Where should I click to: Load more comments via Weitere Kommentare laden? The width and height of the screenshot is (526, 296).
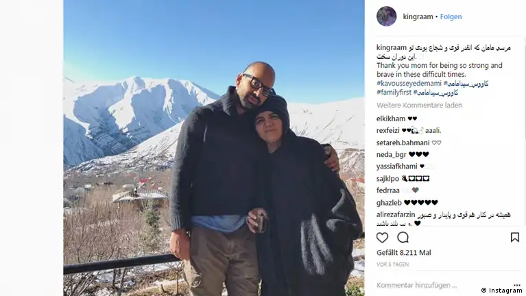click(419, 106)
